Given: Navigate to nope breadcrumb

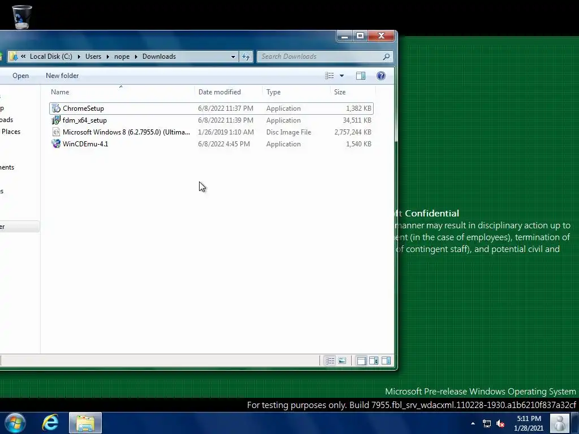Looking at the screenshot, I should pyautogui.click(x=122, y=57).
